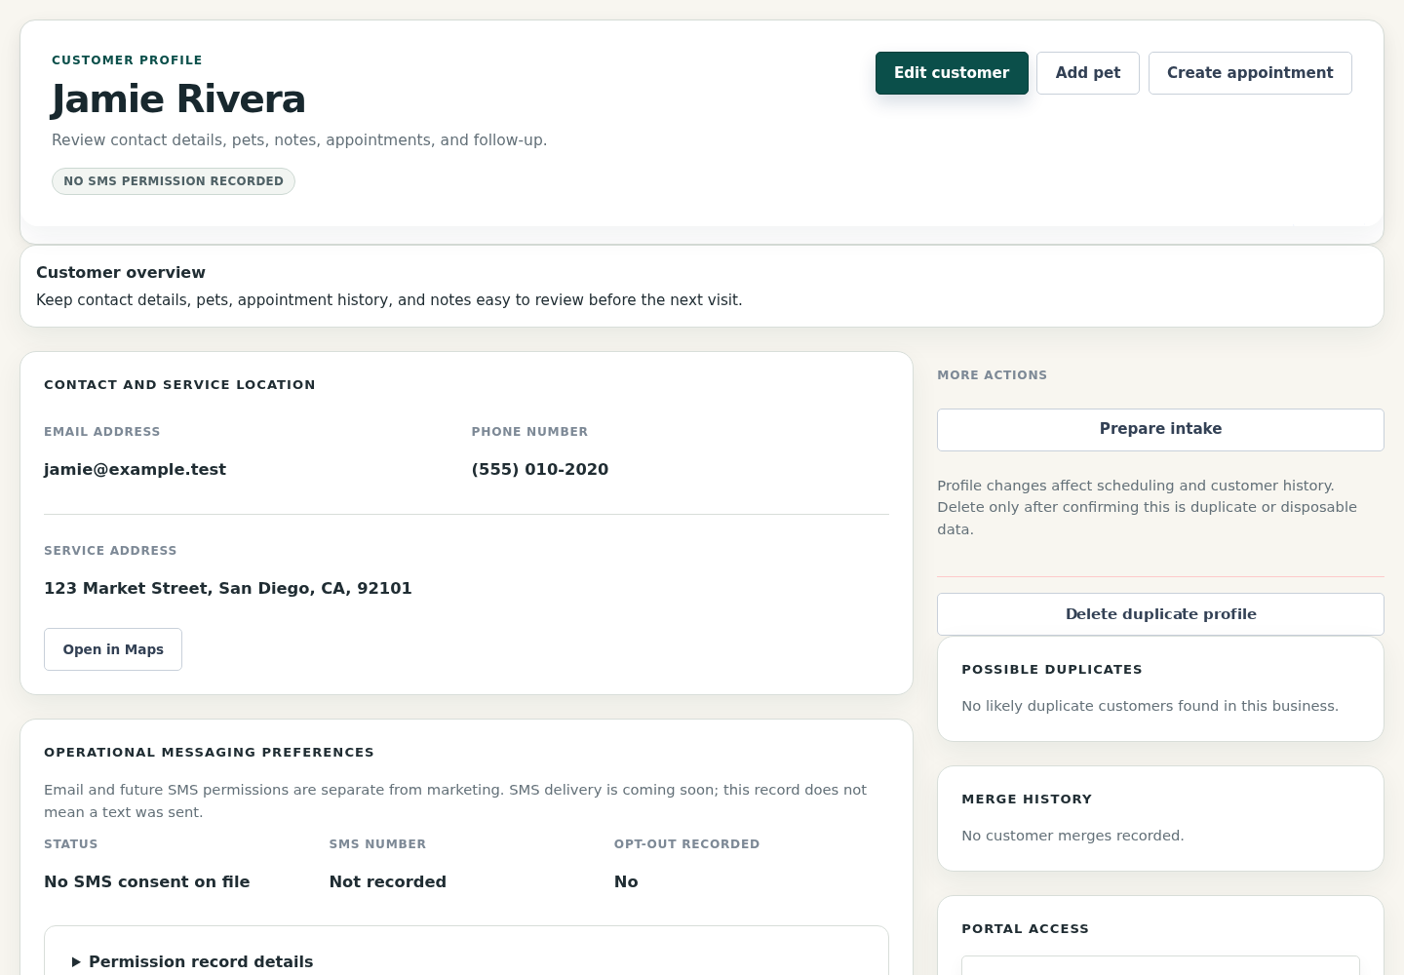Screen dimensions: 1404x975
Task: Expand Permission record details
Action: point(193,961)
